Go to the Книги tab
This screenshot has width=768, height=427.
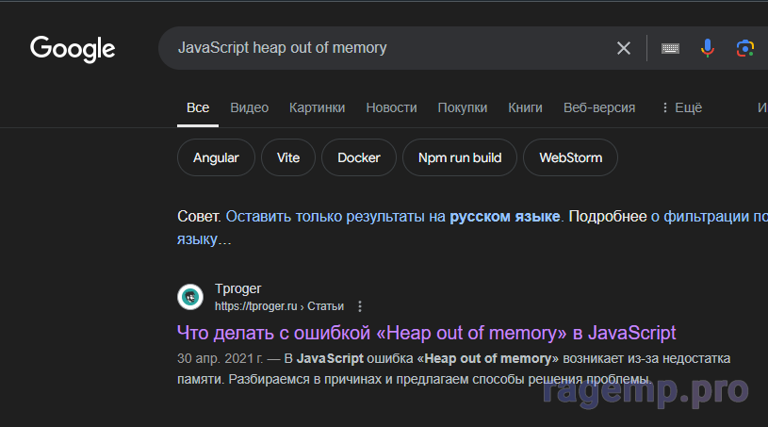[525, 107]
